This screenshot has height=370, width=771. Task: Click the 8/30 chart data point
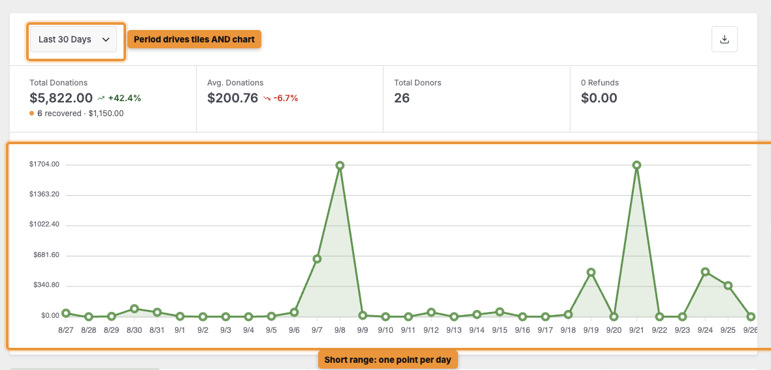click(134, 309)
